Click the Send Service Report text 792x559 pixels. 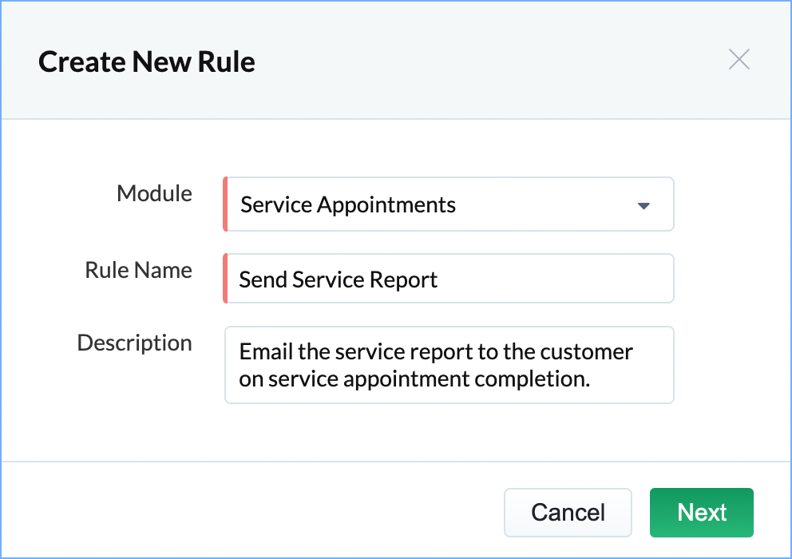[339, 279]
